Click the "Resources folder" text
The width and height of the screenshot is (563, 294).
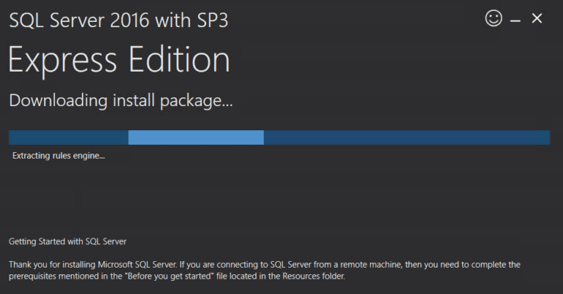coord(313,277)
